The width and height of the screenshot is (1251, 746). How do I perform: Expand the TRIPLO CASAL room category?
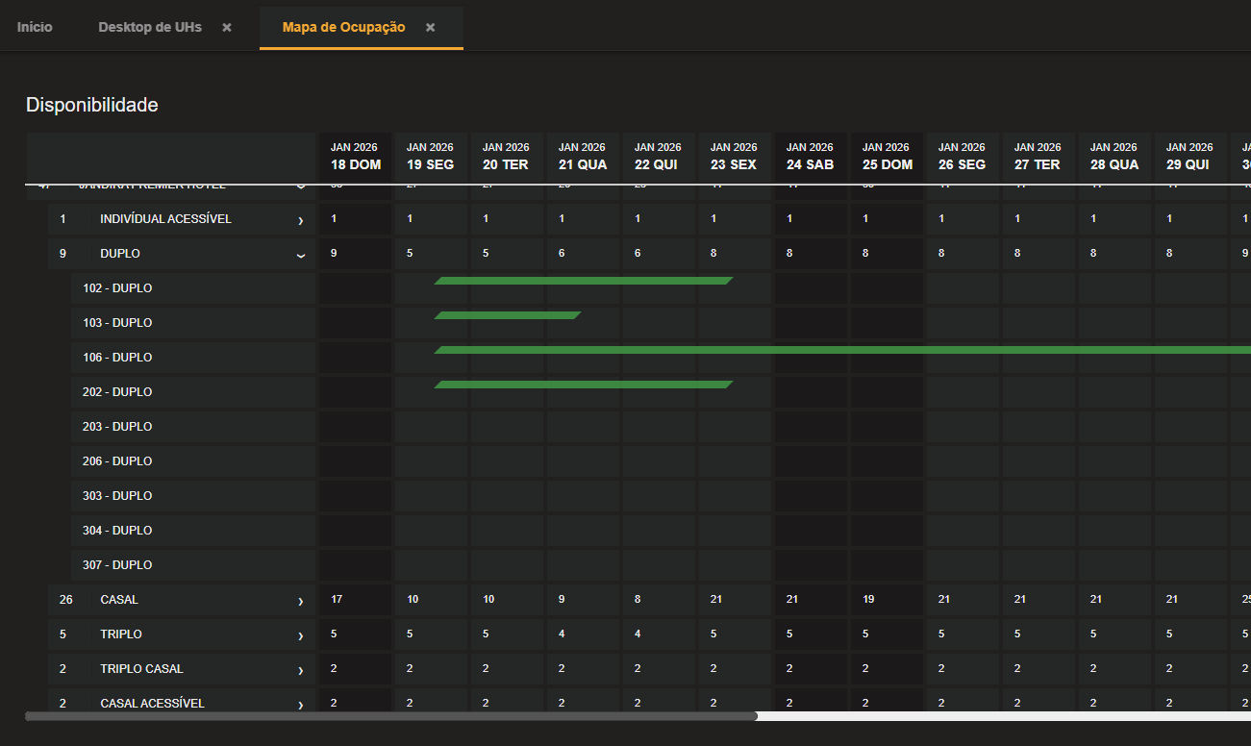pos(300,670)
